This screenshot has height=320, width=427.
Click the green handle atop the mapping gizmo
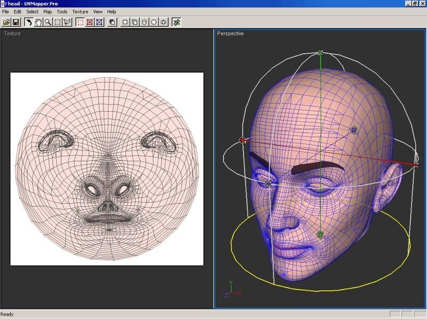[320, 52]
